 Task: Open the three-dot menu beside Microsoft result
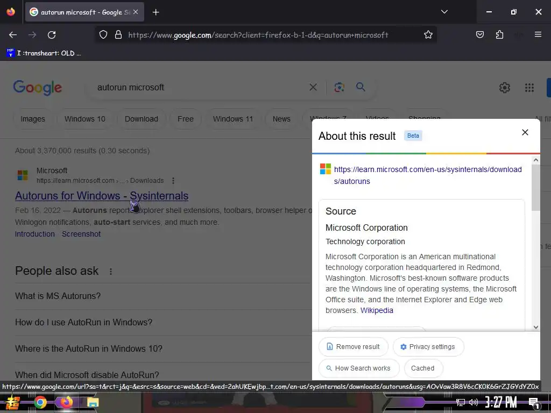point(173,181)
